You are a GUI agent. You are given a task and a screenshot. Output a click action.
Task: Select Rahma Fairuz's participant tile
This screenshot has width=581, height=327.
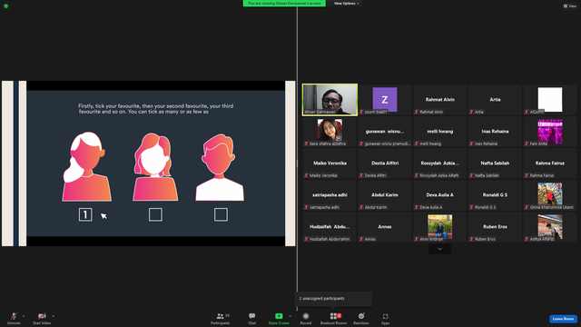click(550, 163)
